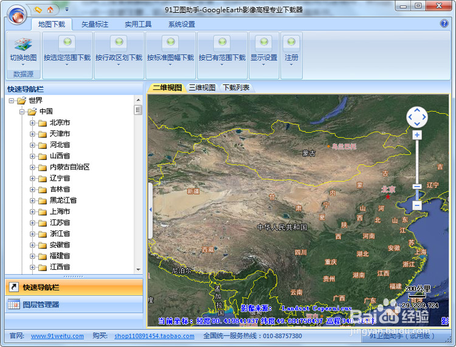Open dropdown arrow under 按行政区划下载
456x347 pixels.
tap(119, 65)
